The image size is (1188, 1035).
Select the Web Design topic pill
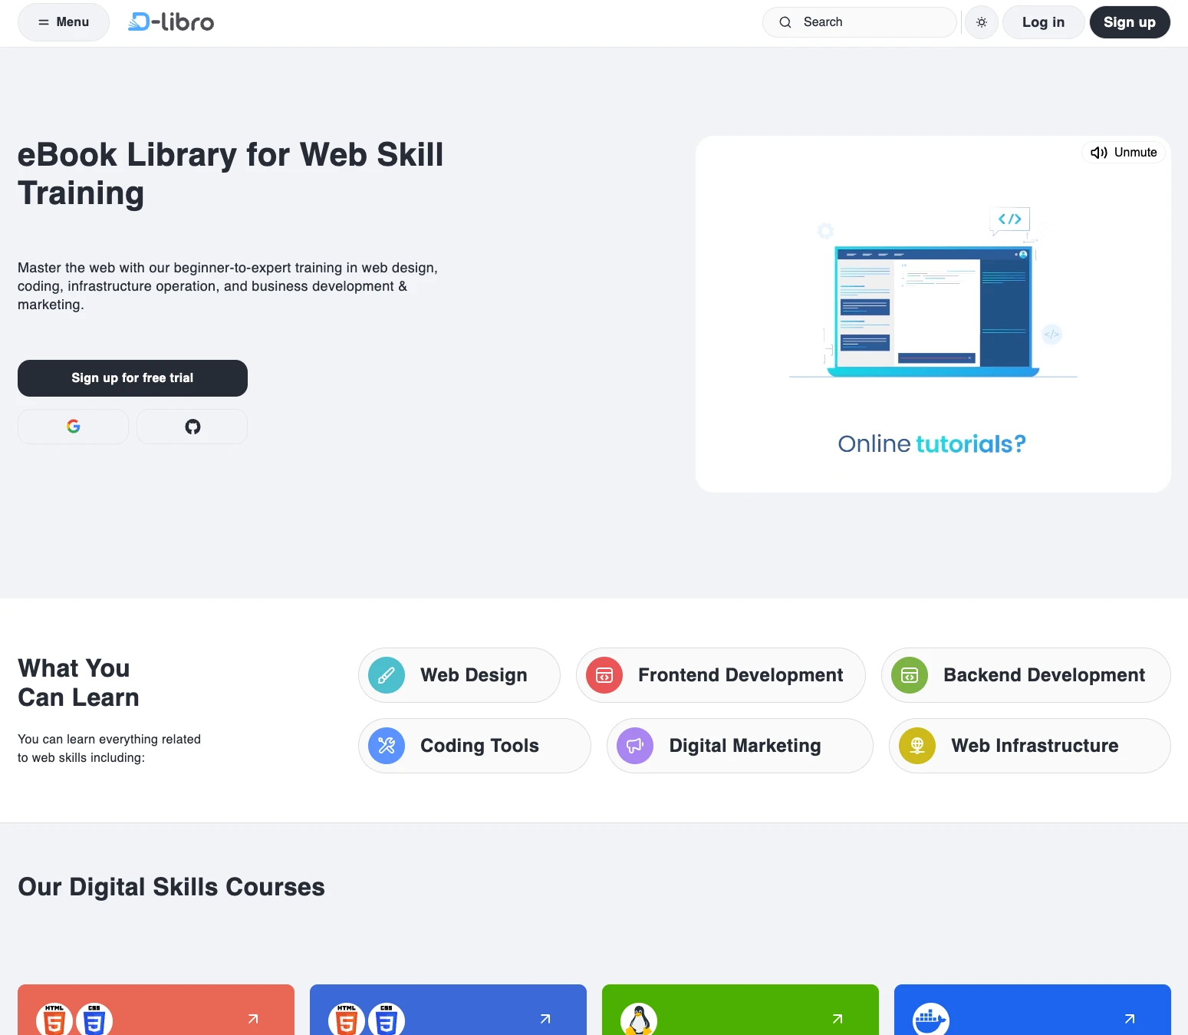click(459, 675)
